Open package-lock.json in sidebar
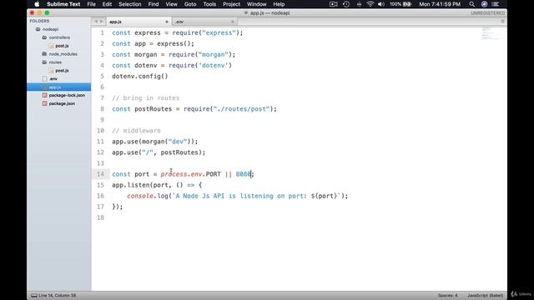Viewport: 534px width, 300px height. click(x=67, y=95)
